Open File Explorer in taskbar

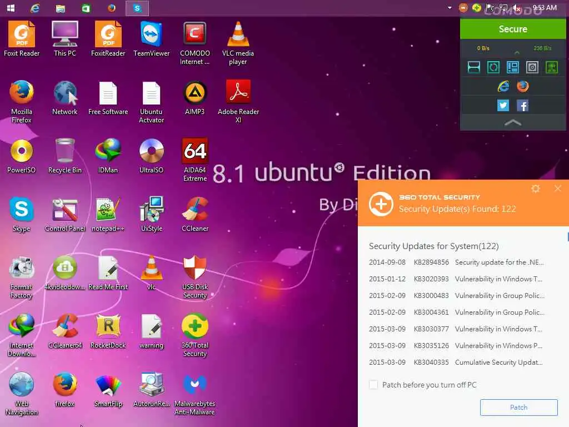[x=61, y=8]
